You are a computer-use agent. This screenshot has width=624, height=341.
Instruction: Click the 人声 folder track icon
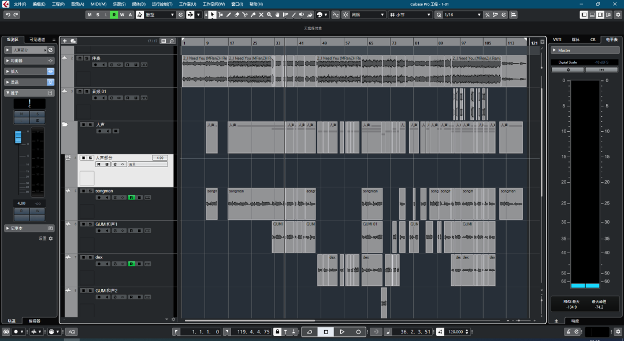click(x=65, y=124)
